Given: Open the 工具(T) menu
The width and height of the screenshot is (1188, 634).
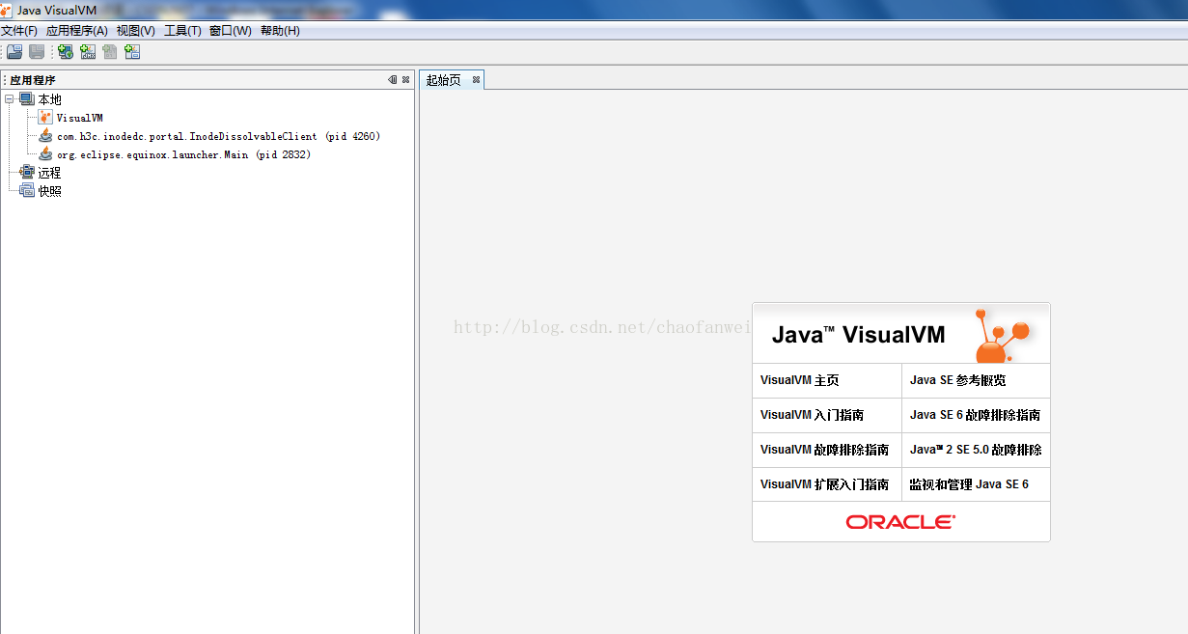Looking at the screenshot, I should pos(182,31).
